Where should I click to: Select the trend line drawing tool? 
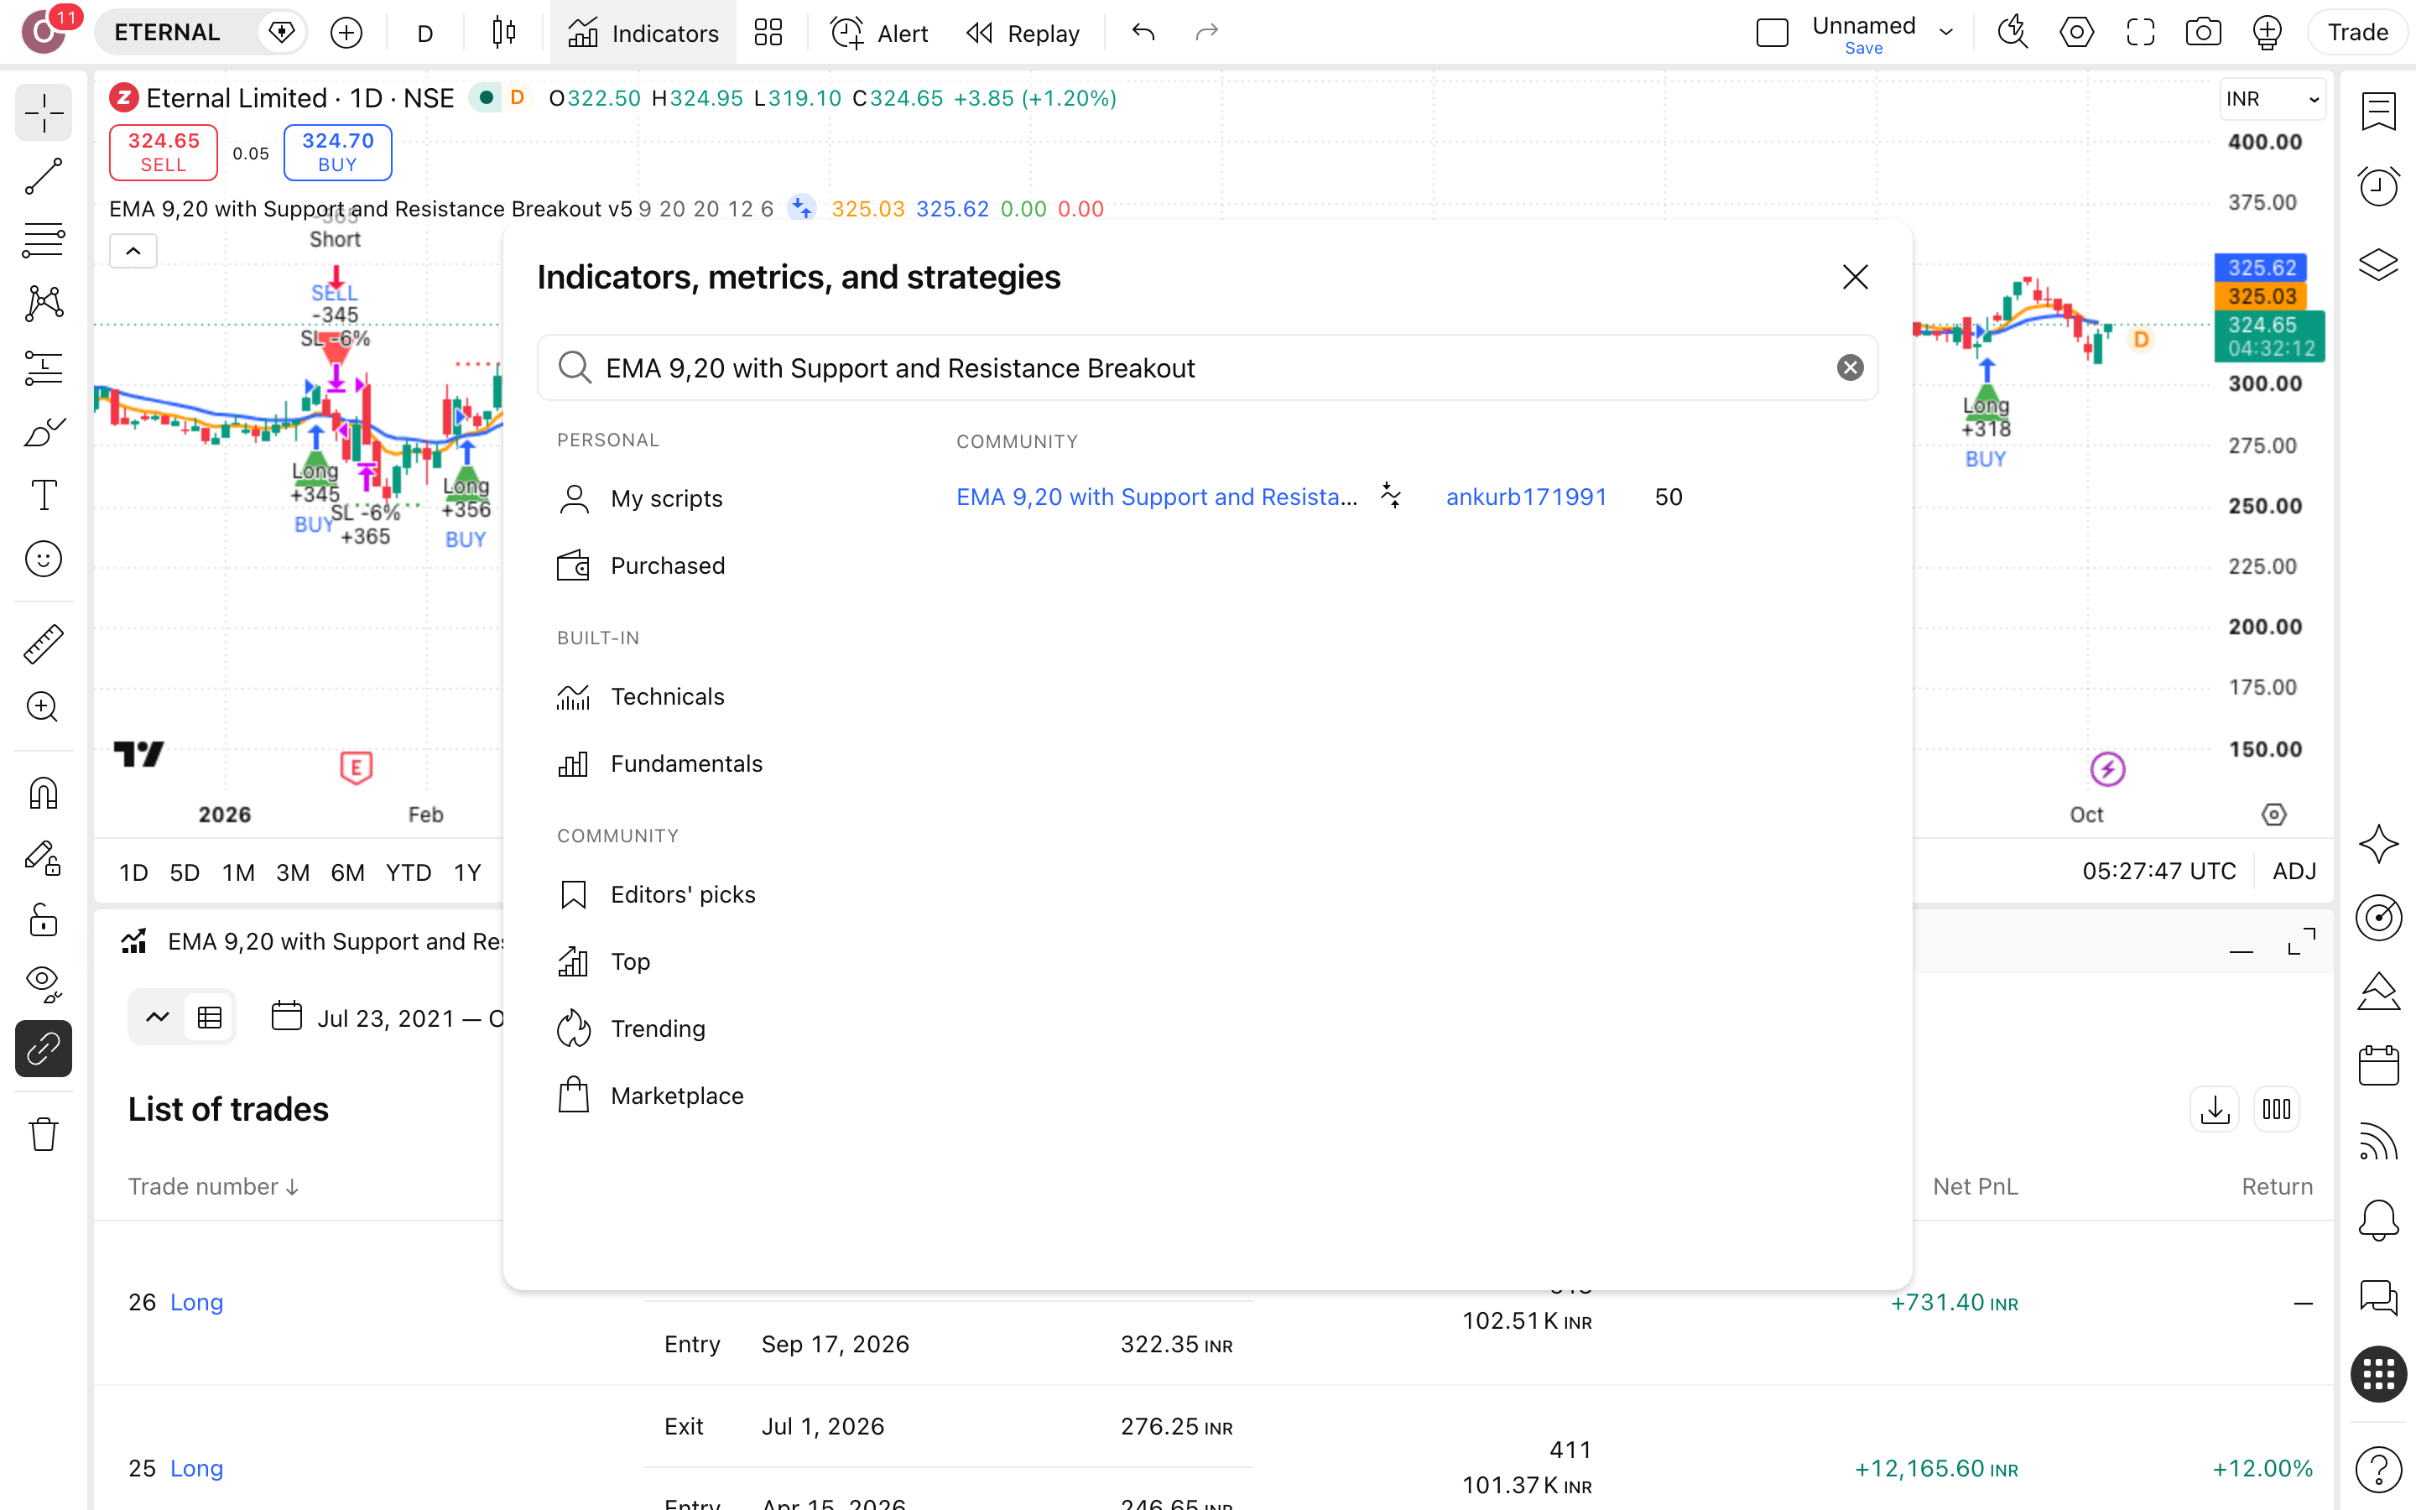pyautogui.click(x=43, y=176)
